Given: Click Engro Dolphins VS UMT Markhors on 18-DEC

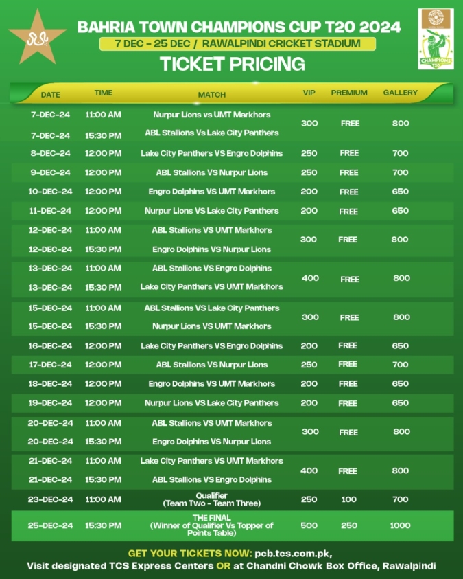Looking at the screenshot, I should click(211, 384).
